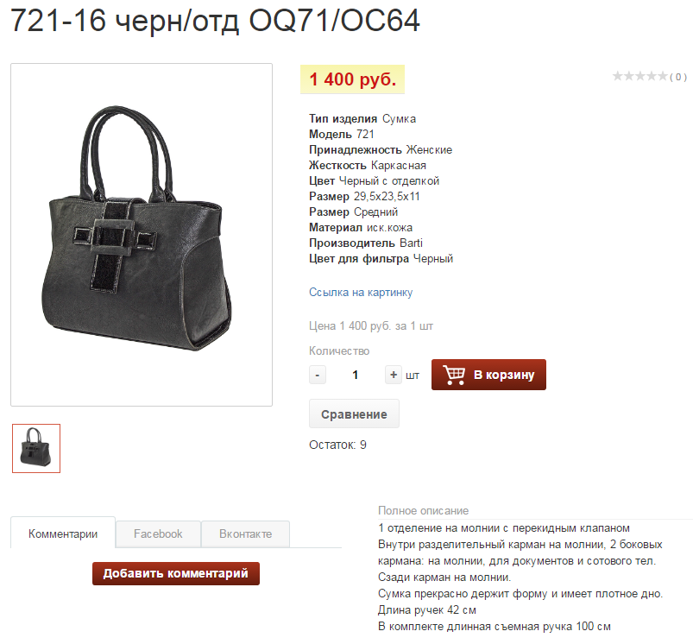Click the Добавить комментарий button
The image size is (693, 644).
(176, 573)
